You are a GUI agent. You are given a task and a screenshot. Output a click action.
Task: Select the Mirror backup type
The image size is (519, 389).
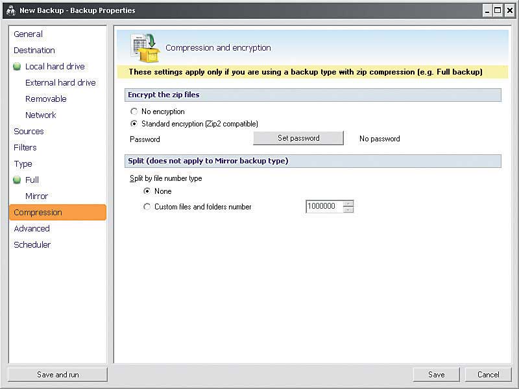(37, 196)
